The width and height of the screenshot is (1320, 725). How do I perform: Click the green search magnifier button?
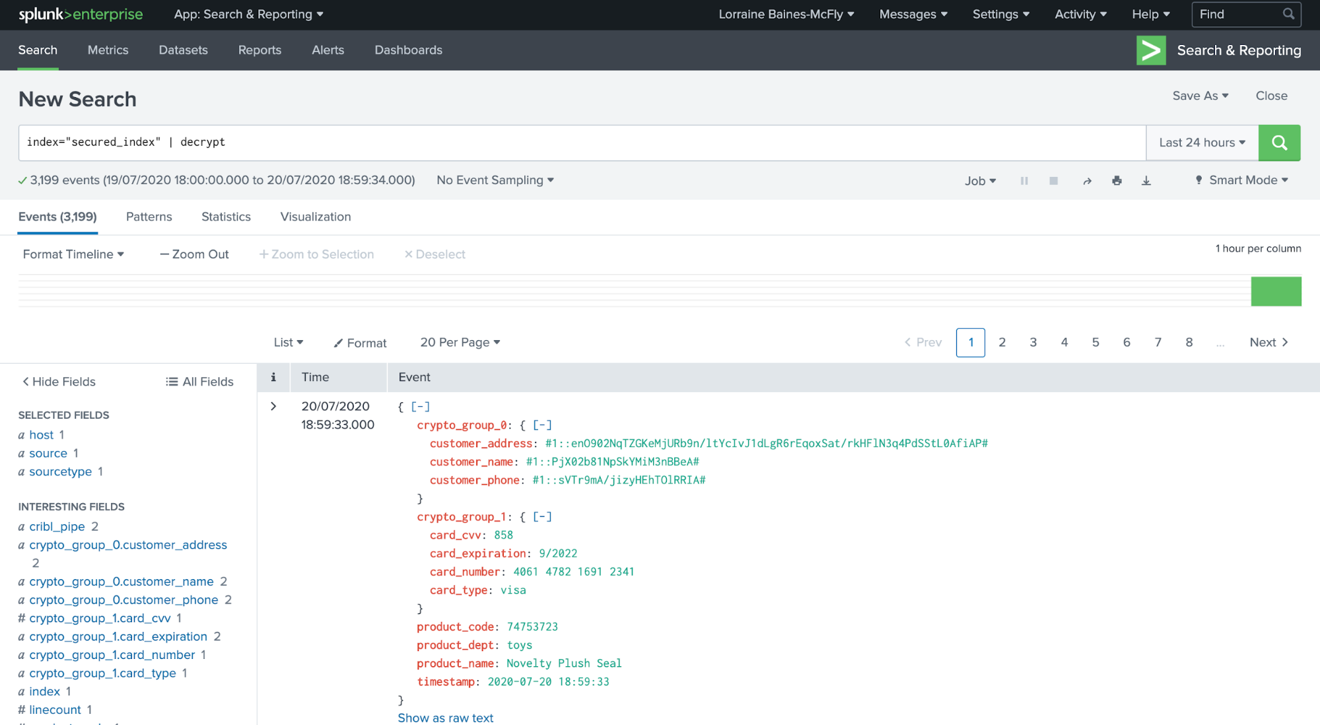click(x=1279, y=143)
